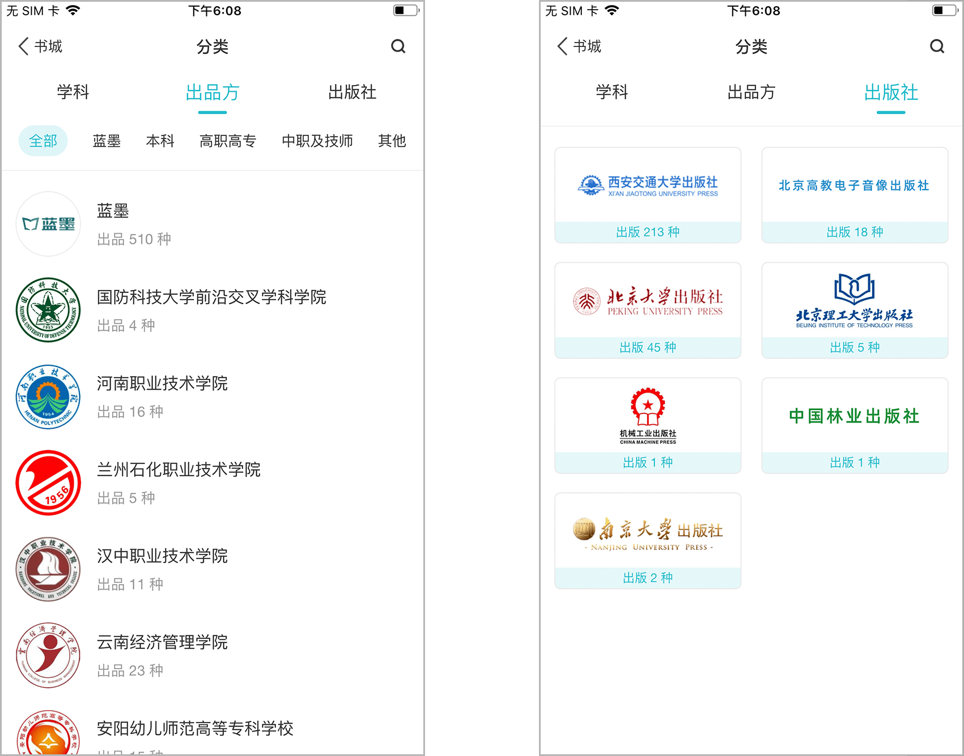The height and width of the screenshot is (756, 964).
Task: Tap 出品 23 种 count text
Action: coord(130,670)
